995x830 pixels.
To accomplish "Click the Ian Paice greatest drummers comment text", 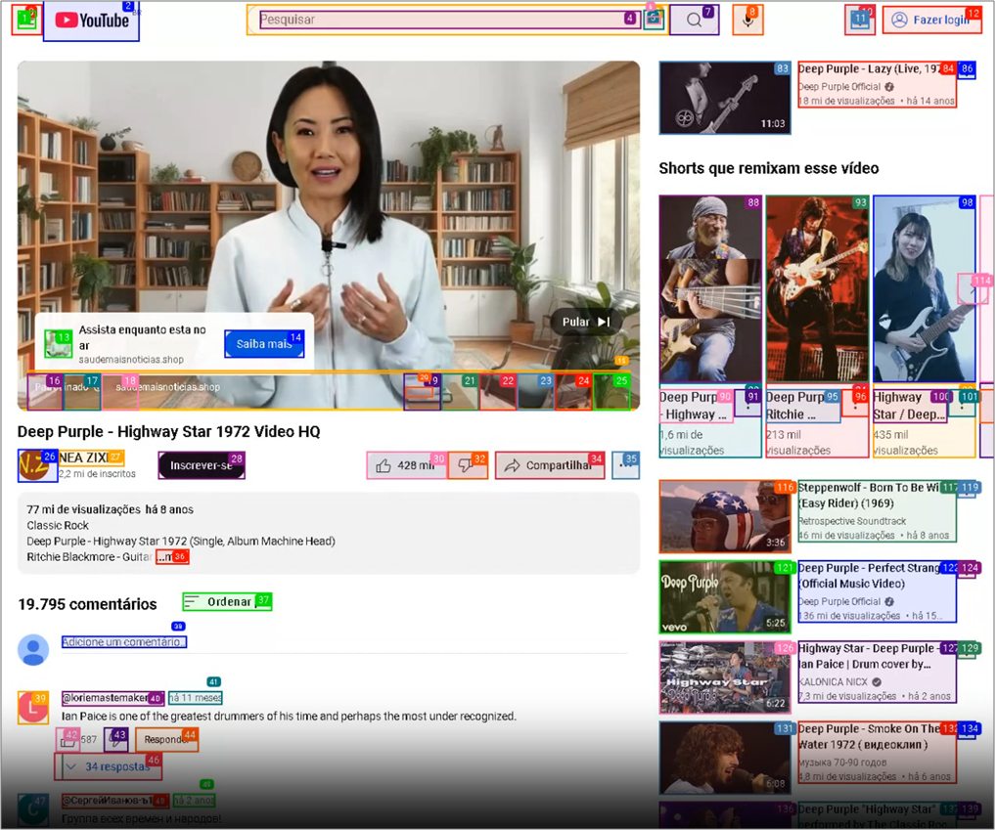I will click(289, 717).
